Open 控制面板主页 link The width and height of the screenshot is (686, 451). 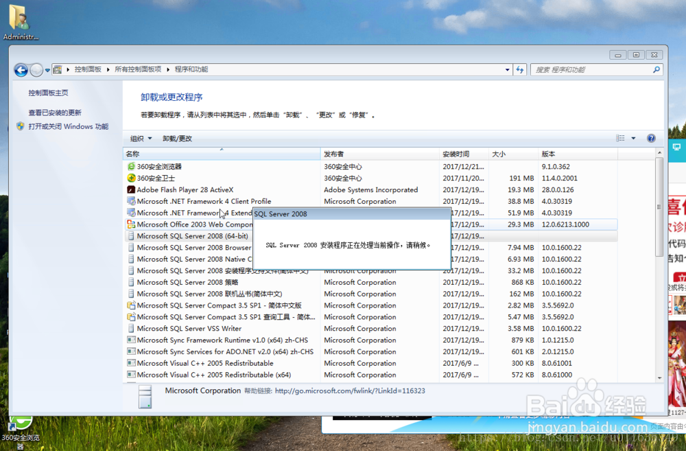[x=48, y=93]
